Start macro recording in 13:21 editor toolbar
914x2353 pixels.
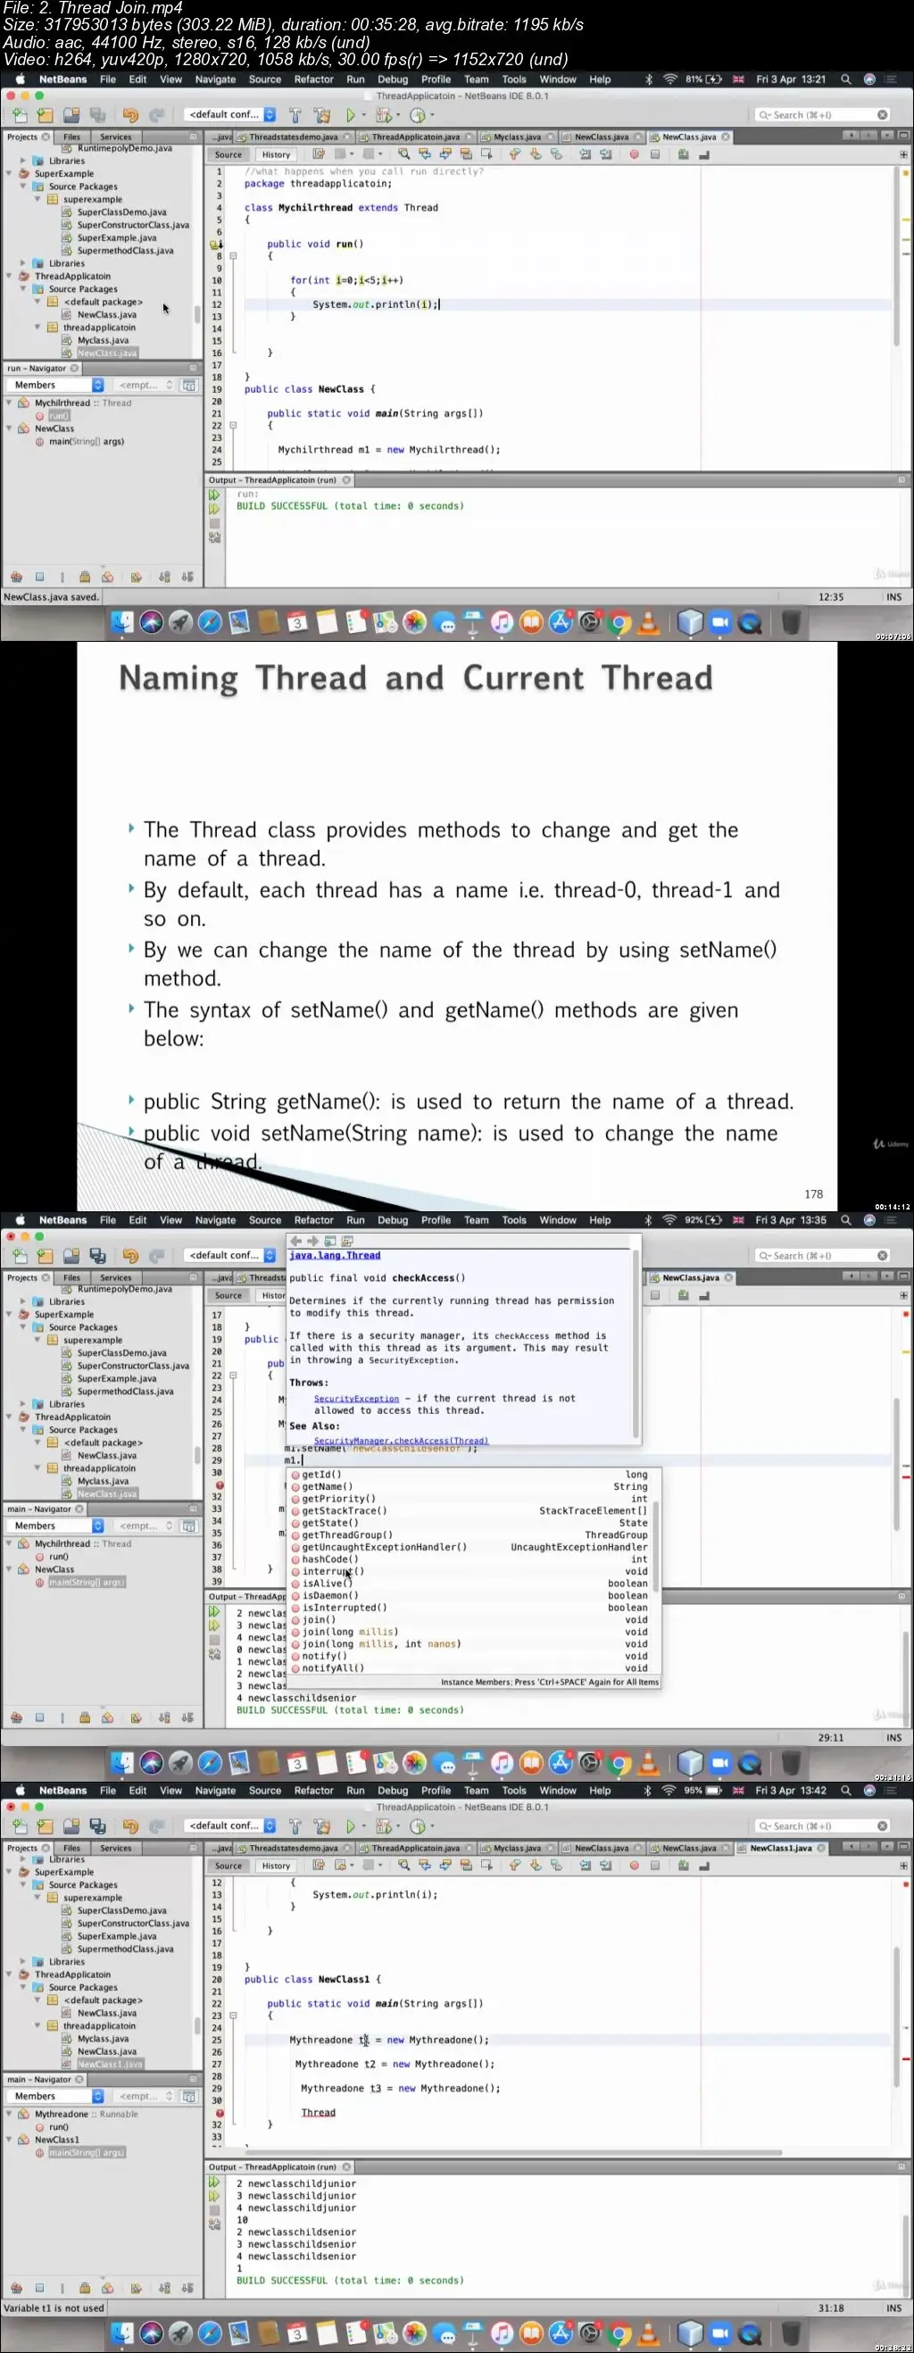pyautogui.click(x=634, y=154)
